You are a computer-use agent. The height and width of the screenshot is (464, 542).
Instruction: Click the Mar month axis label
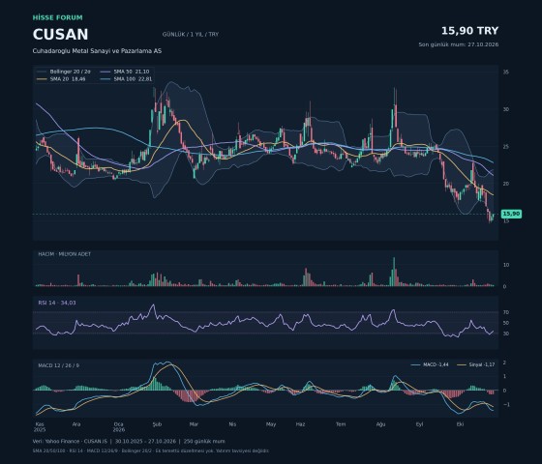click(194, 424)
